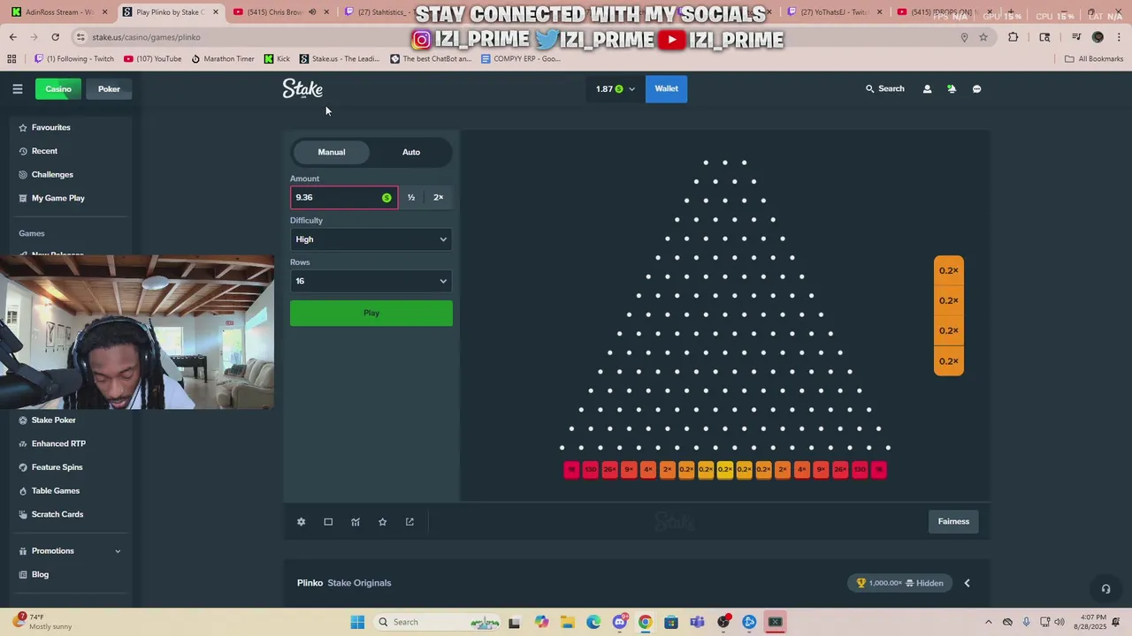
Task: Click the bet Amount input field
Action: [344, 198]
